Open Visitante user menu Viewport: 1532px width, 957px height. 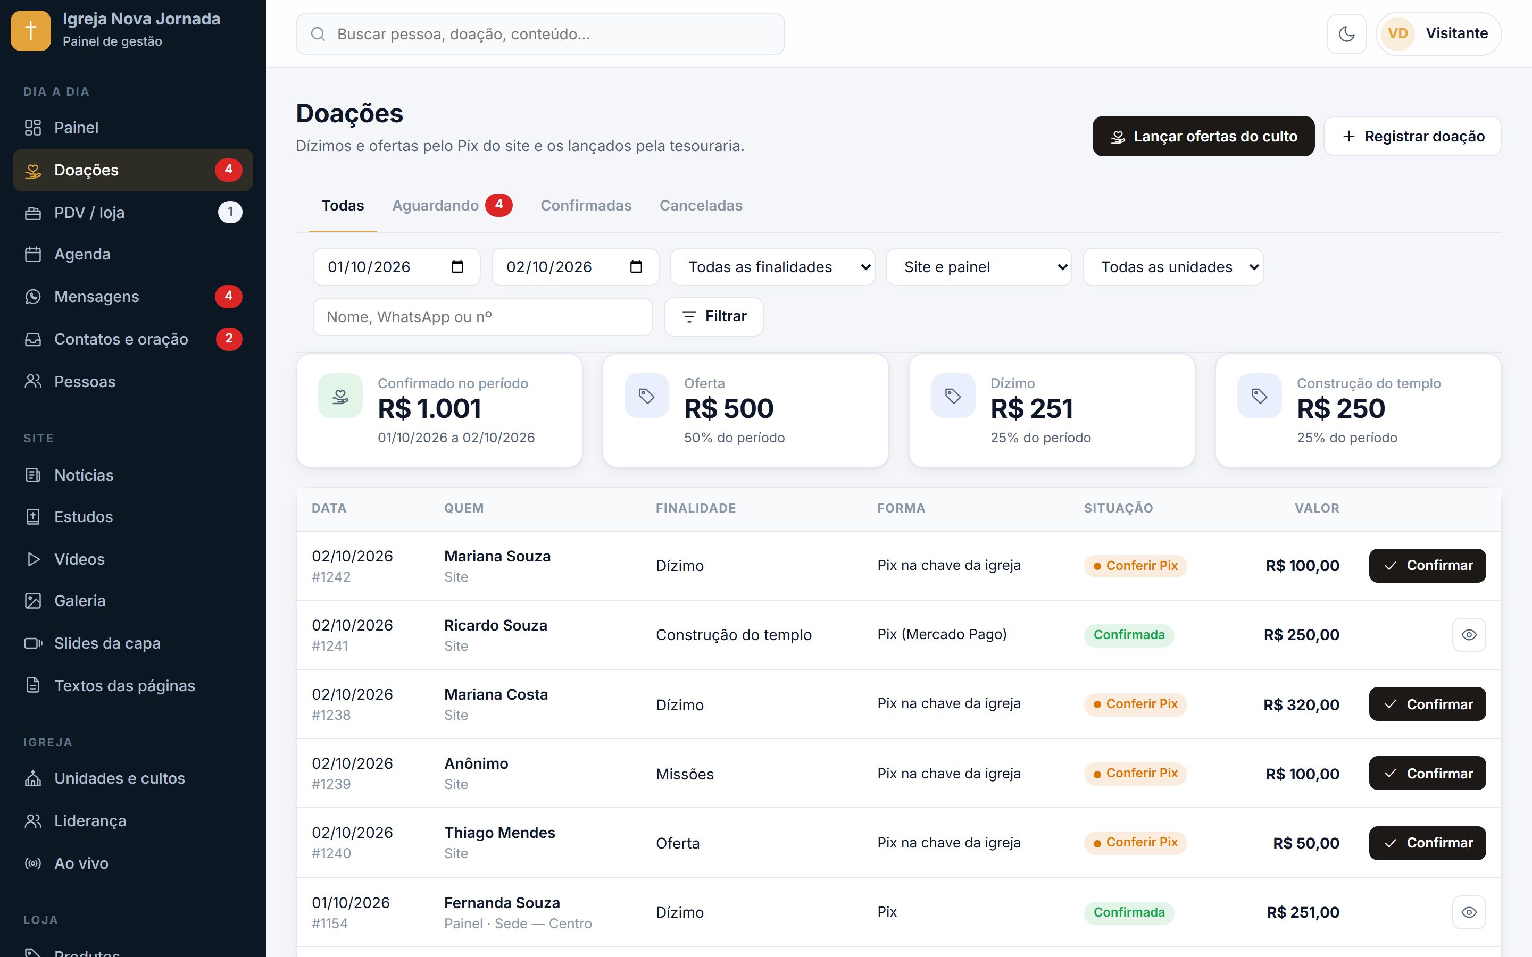[1438, 33]
